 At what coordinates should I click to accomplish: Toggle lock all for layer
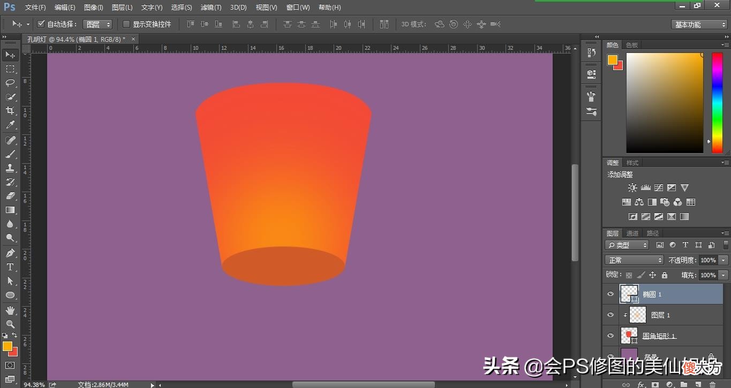tap(665, 275)
